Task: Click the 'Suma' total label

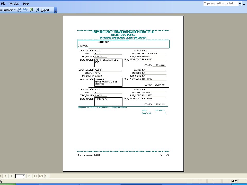Action: (144, 110)
